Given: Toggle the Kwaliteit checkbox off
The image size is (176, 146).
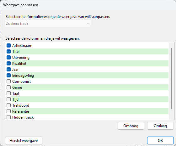Looking at the screenshot, I should 9,64.
